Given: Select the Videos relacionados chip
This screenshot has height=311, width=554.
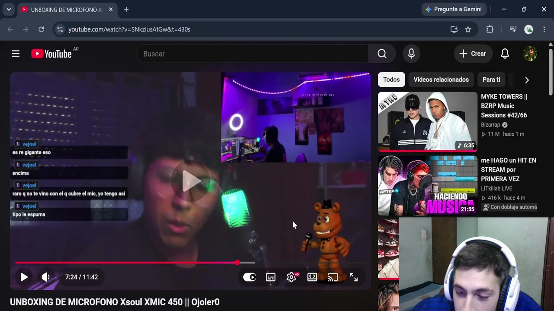Looking at the screenshot, I should click(x=441, y=79).
